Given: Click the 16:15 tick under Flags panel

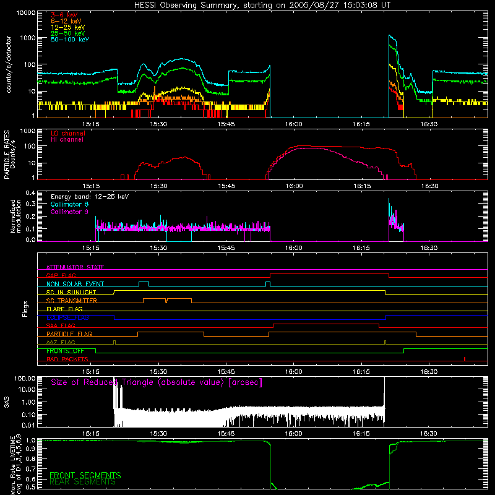Looking at the screenshot, I should tap(361, 372).
